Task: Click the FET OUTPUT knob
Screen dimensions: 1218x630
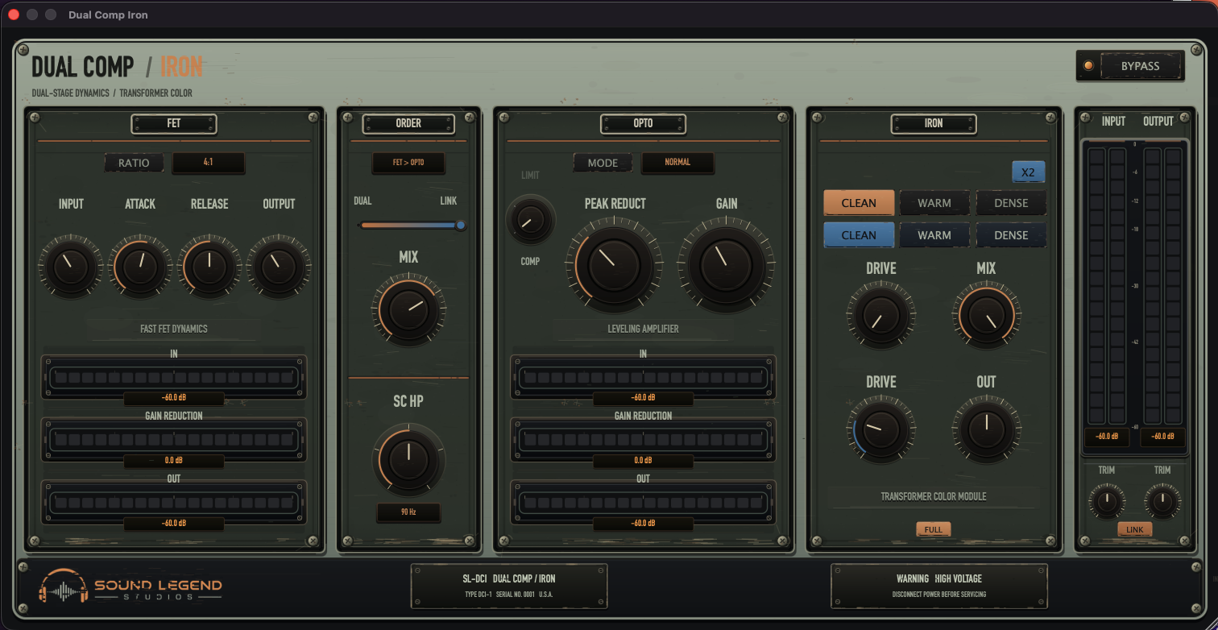Action: [279, 267]
